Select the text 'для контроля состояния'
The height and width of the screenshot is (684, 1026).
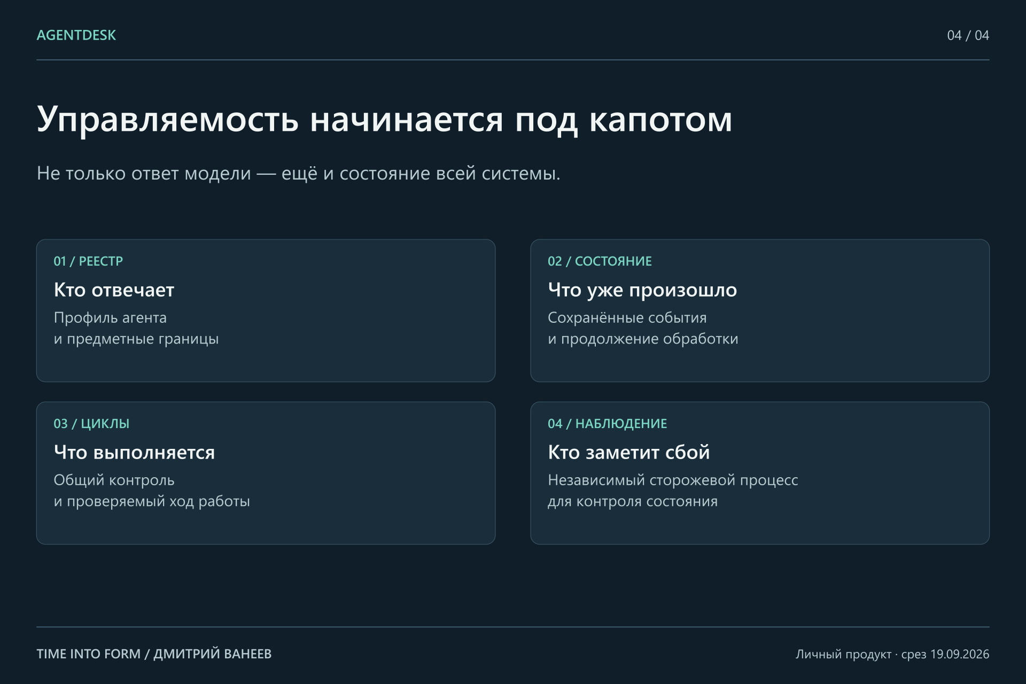[x=633, y=502]
